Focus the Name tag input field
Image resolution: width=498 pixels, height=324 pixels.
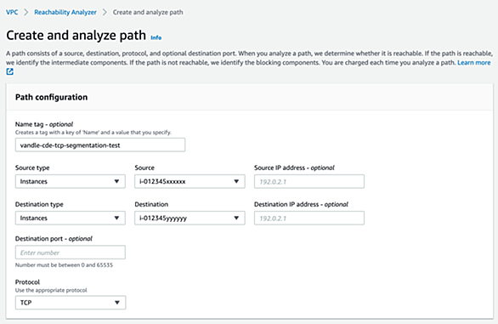(100, 145)
